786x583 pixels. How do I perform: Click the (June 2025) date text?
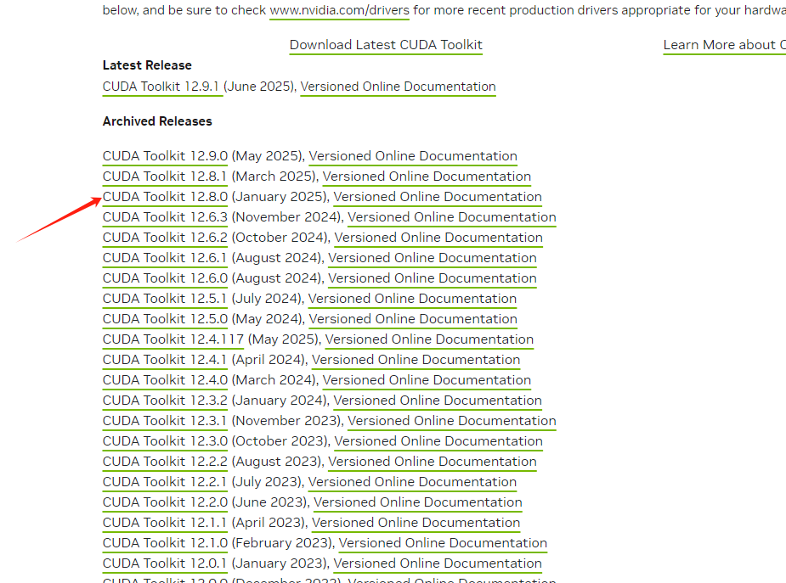pyautogui.click(x=258, y=86)
